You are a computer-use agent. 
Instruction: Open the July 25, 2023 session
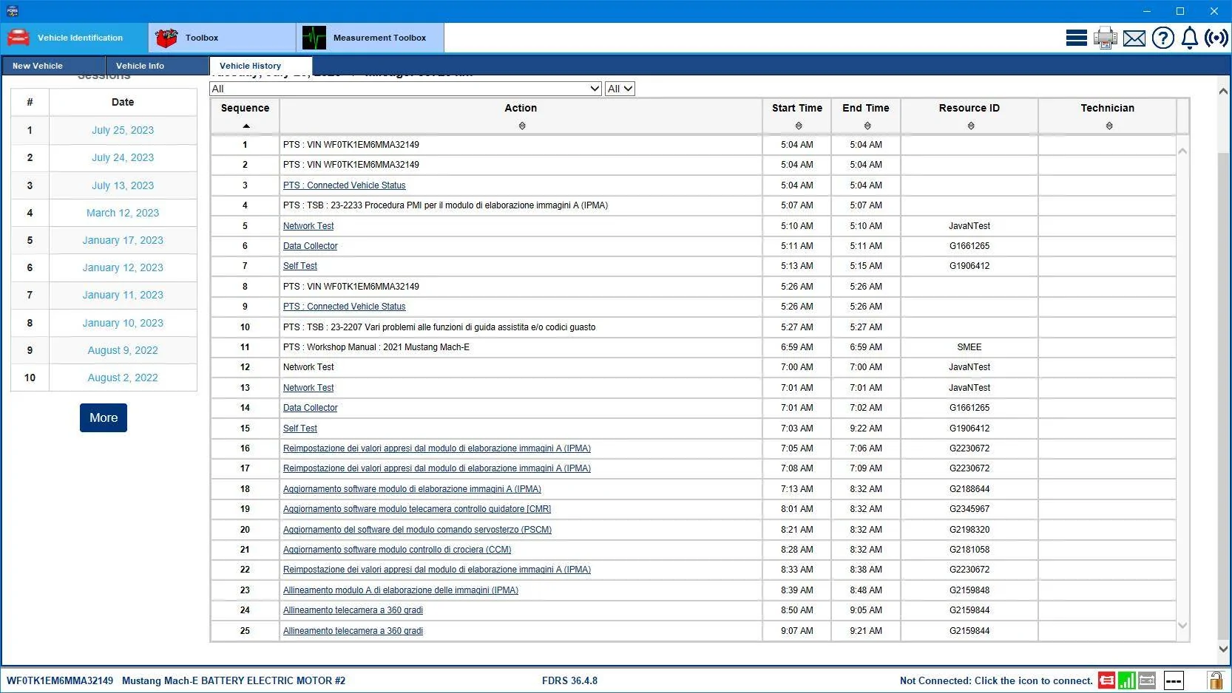pyautogui.click(x=123, y=130)
